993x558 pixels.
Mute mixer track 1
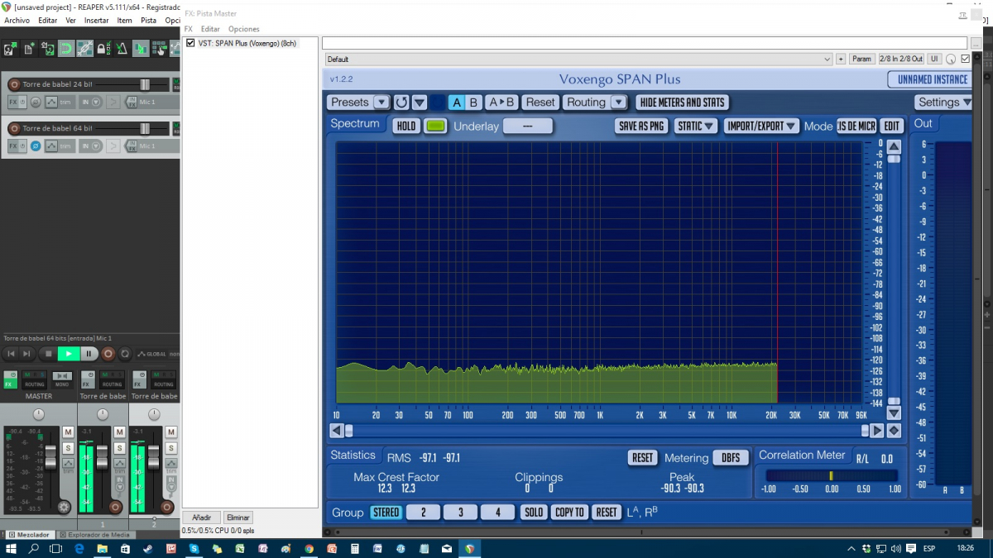pos(119,432)
